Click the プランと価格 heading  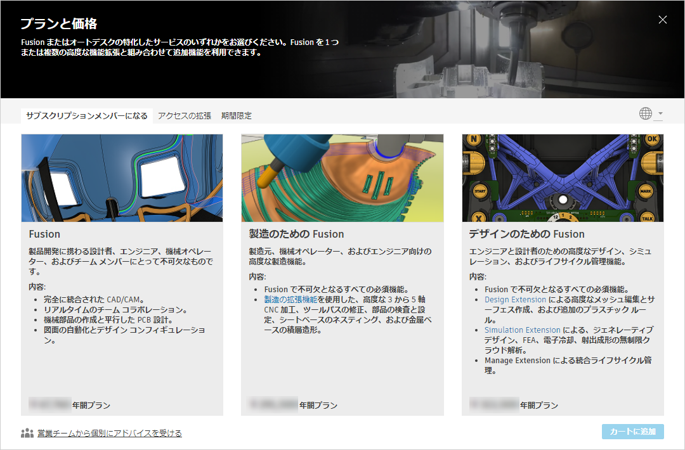pyautogui.click(x=59, y=23)
